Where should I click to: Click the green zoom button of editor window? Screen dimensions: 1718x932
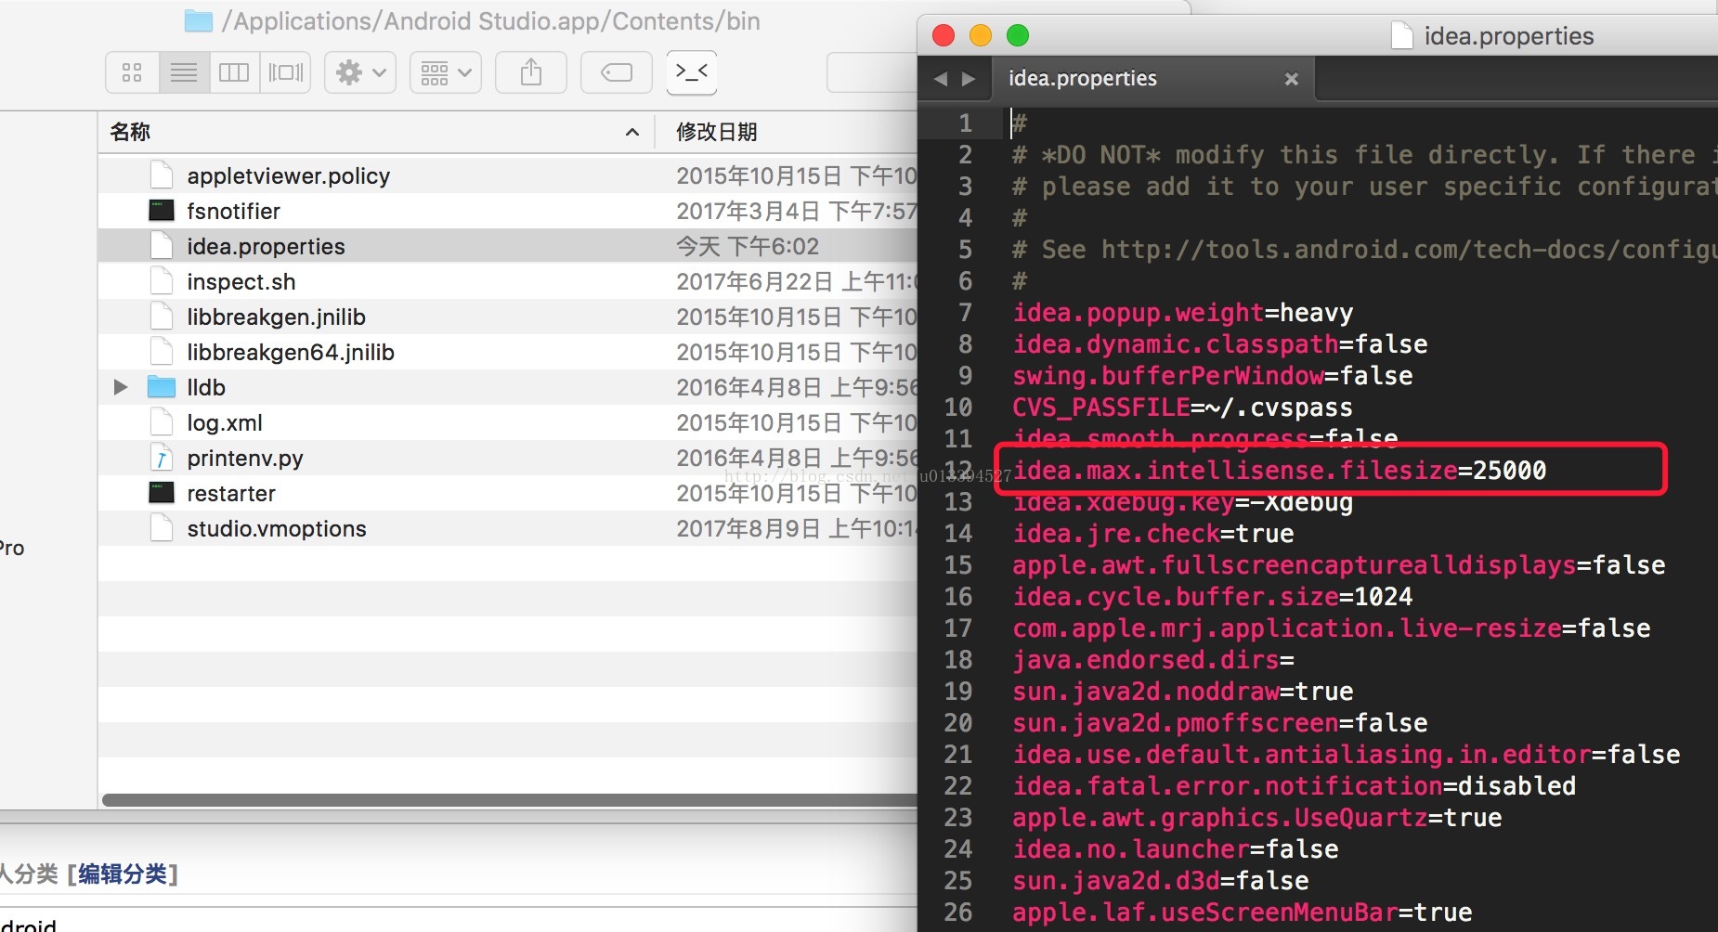click(x=1018, y=35)
